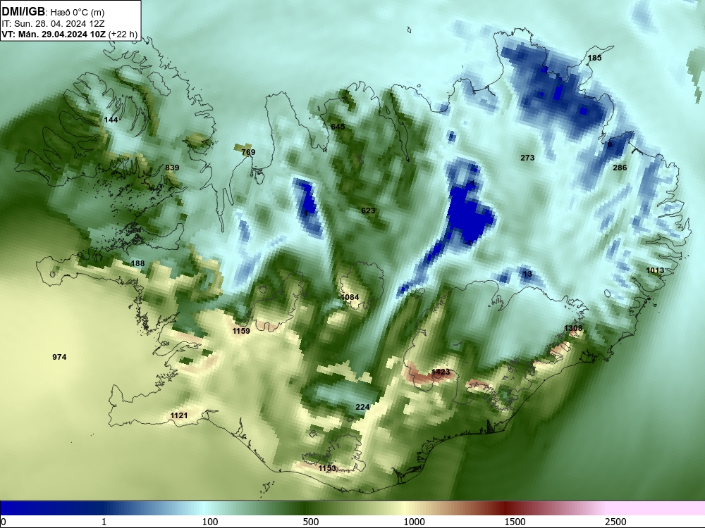Click the map value 1159
705x528 pixels.
pyautogui.click(x=241, y=331)
